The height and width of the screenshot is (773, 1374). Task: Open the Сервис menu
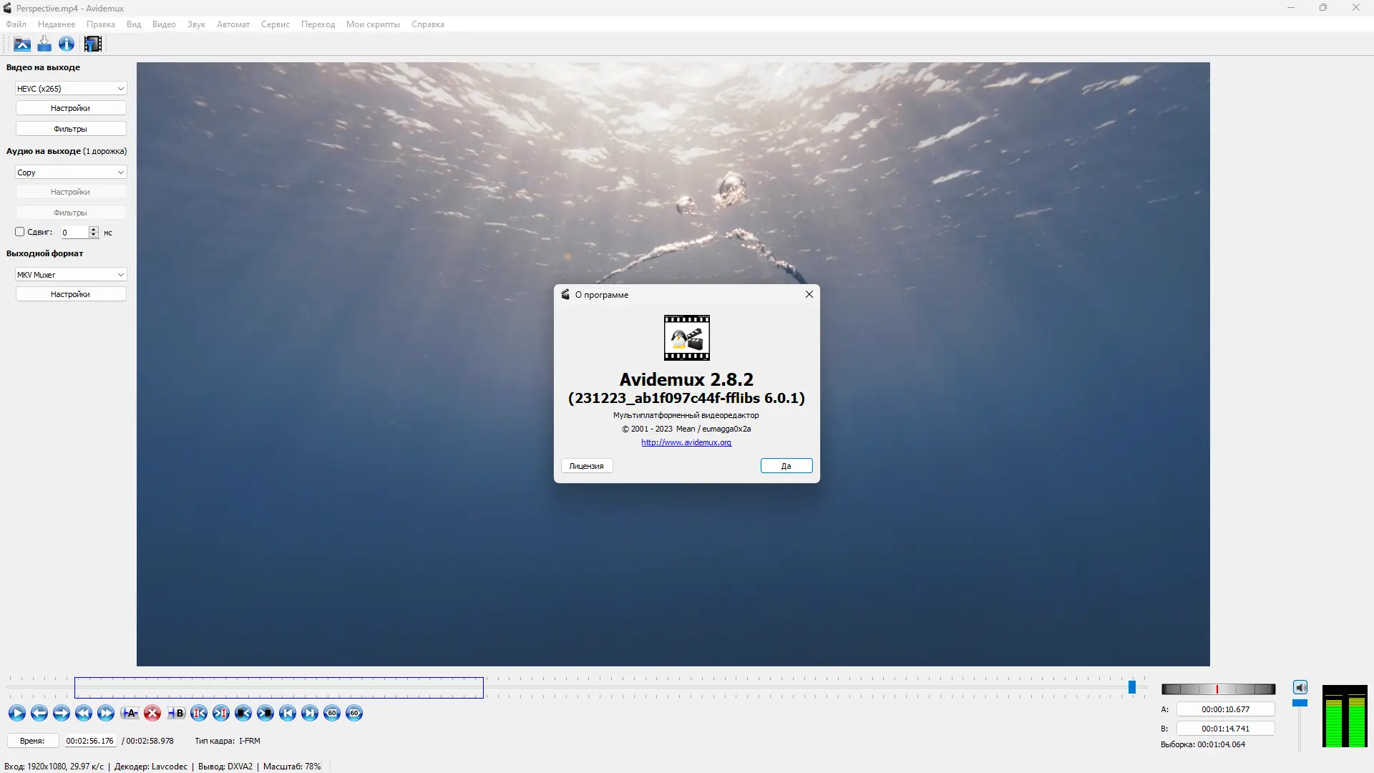pyautogui.click(x=275, y=24)
